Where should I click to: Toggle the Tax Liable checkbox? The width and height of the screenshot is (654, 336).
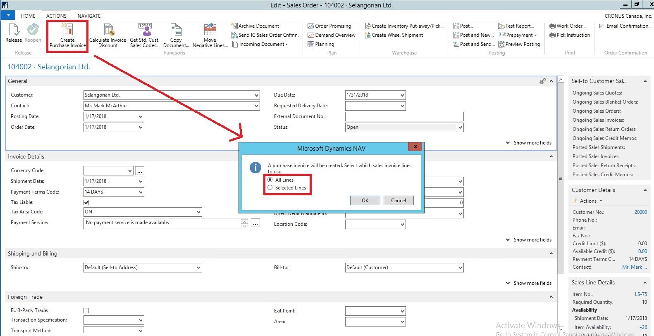(86, 202)
